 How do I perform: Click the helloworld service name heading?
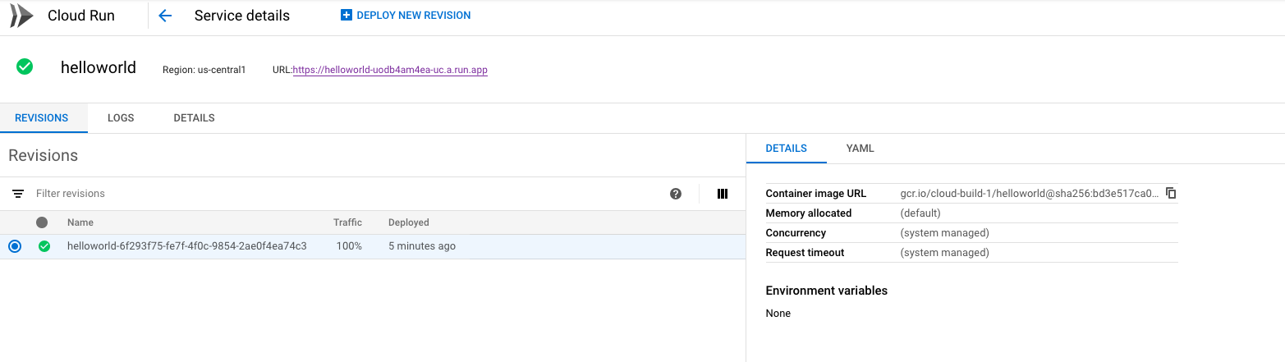pyautogui.click(x=99, y=67)
